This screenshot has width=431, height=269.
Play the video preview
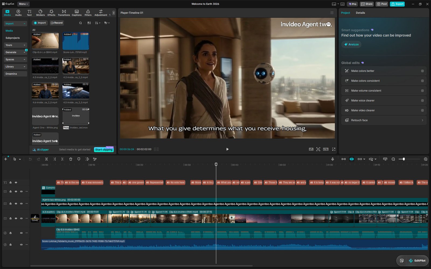click(227, 149)
